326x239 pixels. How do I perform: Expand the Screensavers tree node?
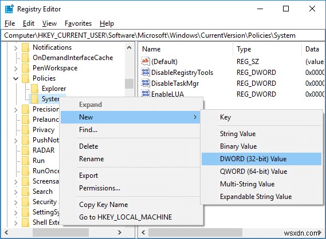(x=16, y=182)
